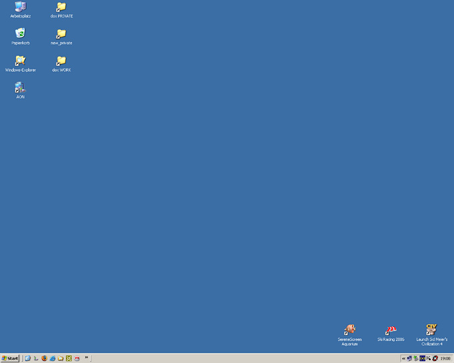Launch Internet Explorer from quick launch
454x363 pixels.
53,358
